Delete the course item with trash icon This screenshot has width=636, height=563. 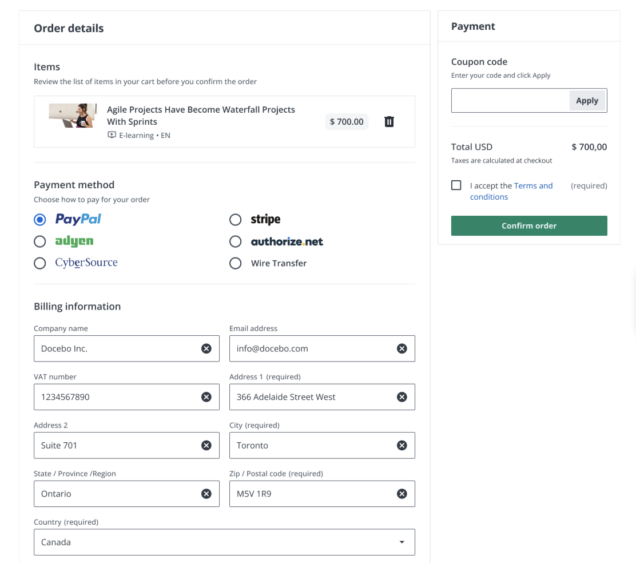pyautogui.click(x=389, y=121)
